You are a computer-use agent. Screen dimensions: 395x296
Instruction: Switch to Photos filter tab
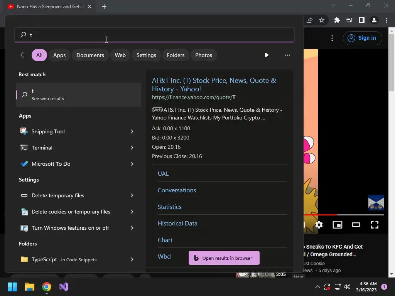204,55
